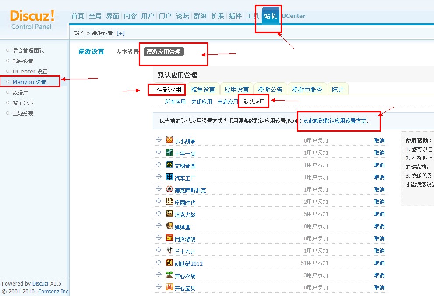
Task: Click the 三十六计 app icon
Action: click(169, 250)
